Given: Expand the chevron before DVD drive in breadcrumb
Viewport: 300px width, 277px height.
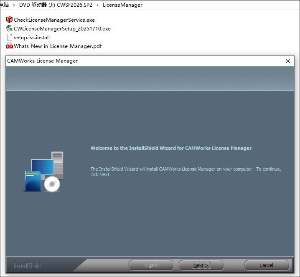Looking at the screenshot, I should coord(14,5).
